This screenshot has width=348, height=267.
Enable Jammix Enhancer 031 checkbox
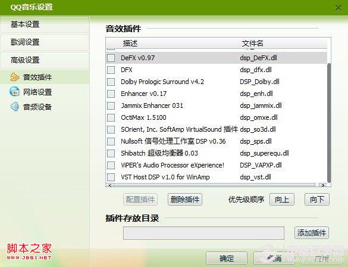[111, 105]
